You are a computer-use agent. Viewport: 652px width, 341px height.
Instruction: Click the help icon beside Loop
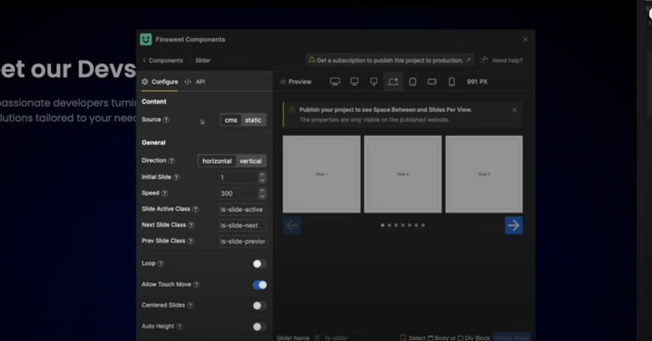[x=161, y=263]
